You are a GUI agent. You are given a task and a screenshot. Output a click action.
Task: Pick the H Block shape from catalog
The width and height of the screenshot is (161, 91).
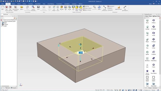click(153, 21)
